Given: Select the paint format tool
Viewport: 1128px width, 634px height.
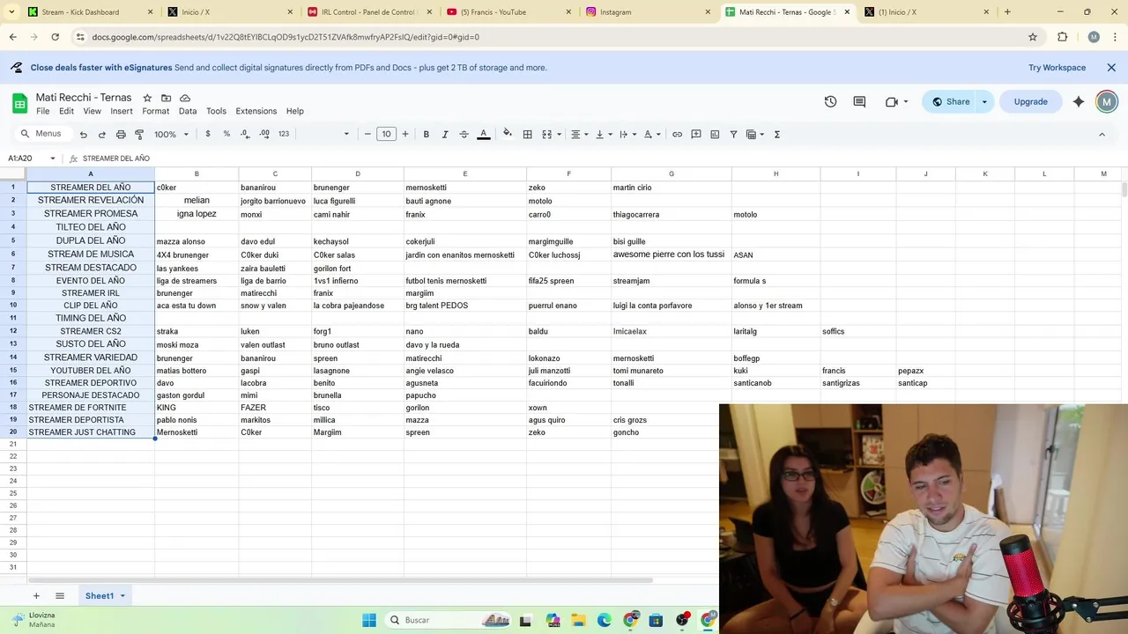Looking at the screenshot, I should click(x=139, y=135).
